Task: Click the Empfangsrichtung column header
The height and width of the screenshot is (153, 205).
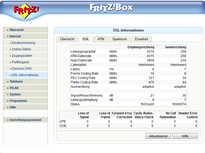Action: point(141,47)
